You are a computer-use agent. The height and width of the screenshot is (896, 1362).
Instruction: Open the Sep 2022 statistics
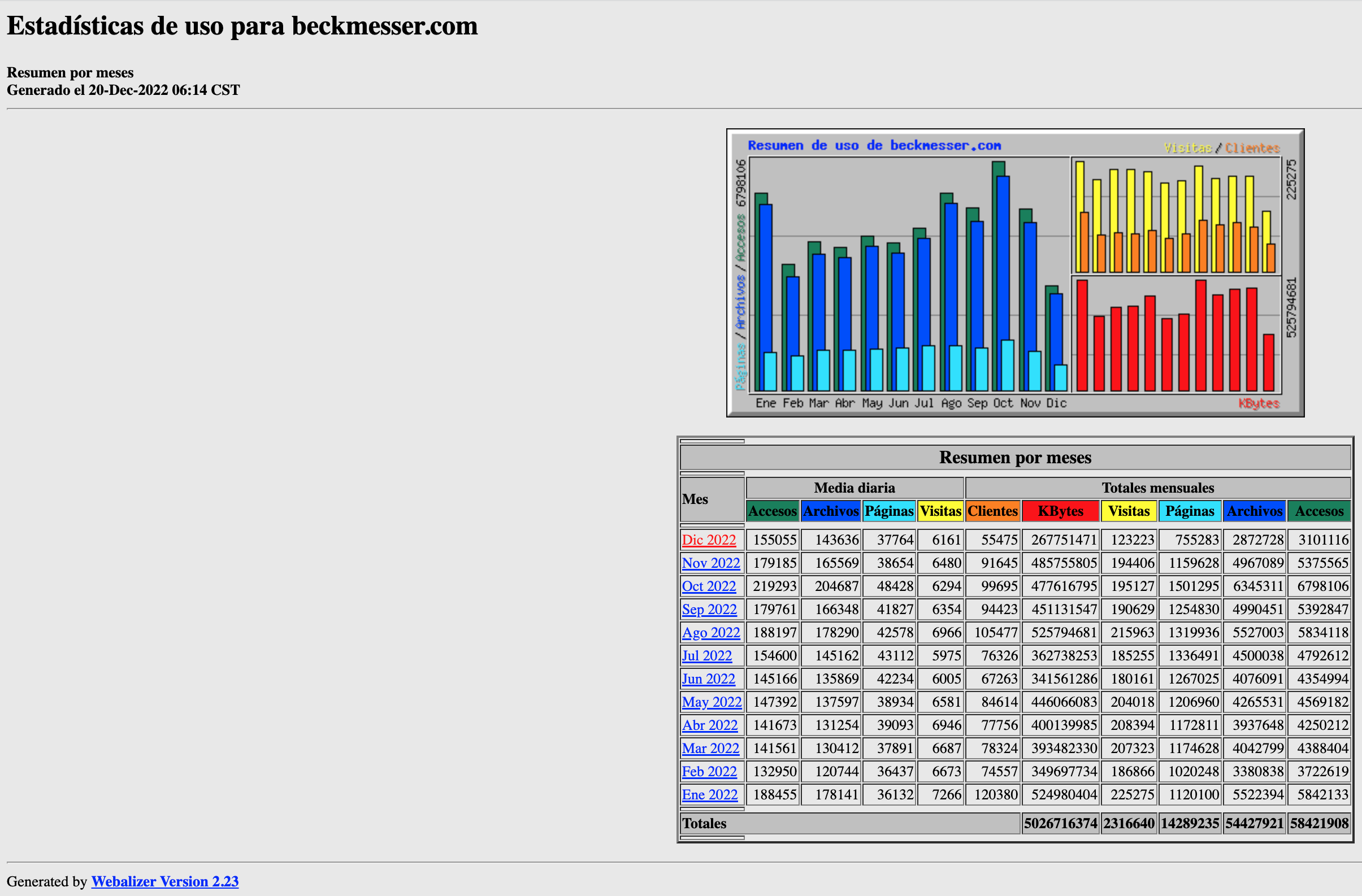[709, 609]
